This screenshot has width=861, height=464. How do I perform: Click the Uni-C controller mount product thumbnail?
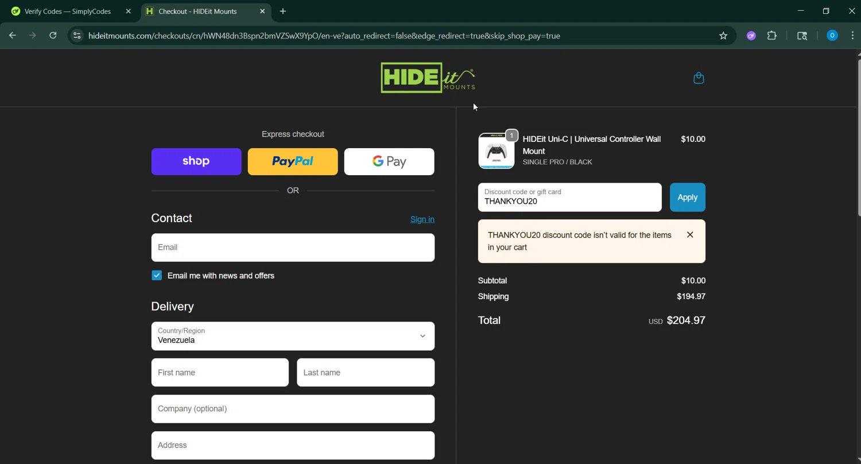coord(497,151)
